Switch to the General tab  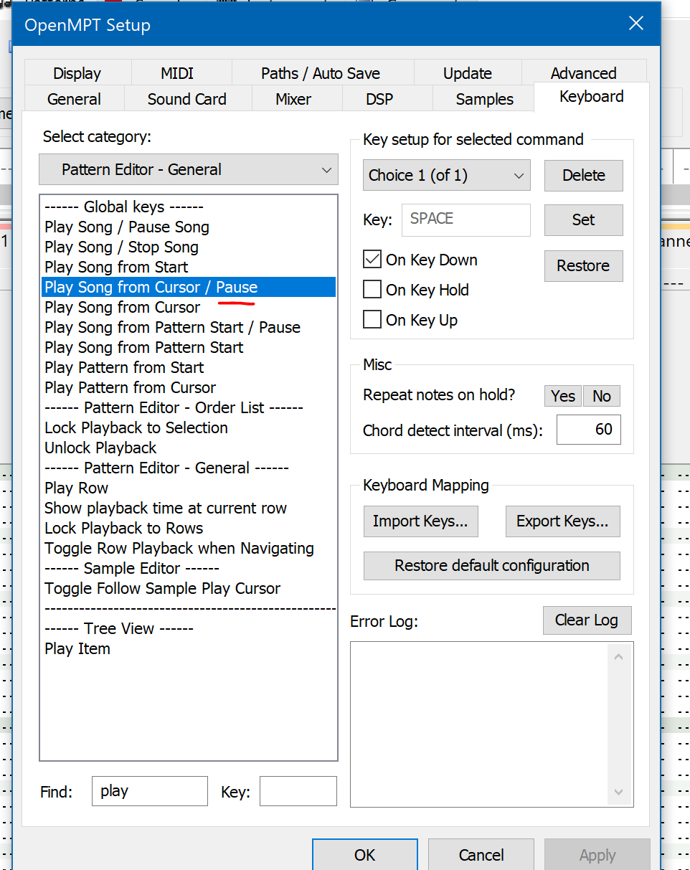tap(75, 99)
